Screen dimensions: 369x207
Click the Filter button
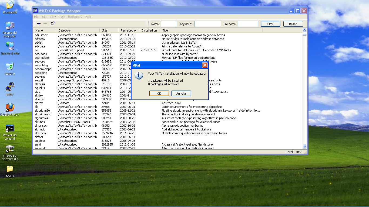270,24
